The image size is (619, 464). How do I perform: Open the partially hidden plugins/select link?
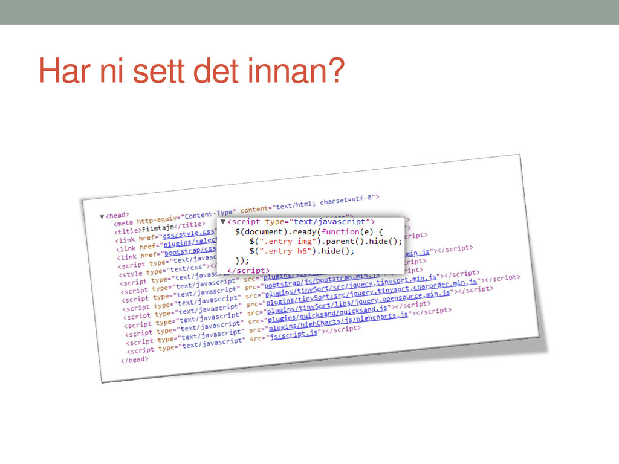190,242
